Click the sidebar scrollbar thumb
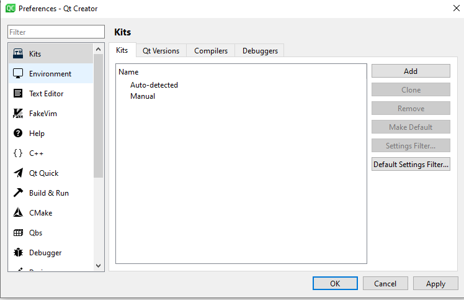The image size is (464, 300). pyautogui.click(x=99, y=116)
